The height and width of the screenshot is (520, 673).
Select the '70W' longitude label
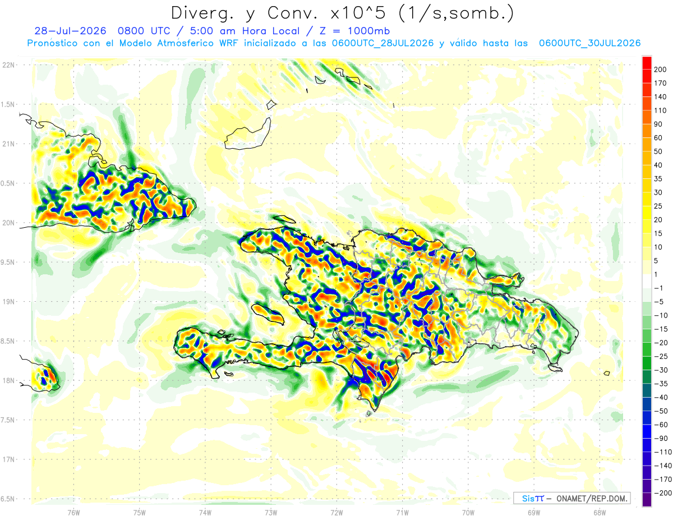pyautogui.click(x=468, y=512)
